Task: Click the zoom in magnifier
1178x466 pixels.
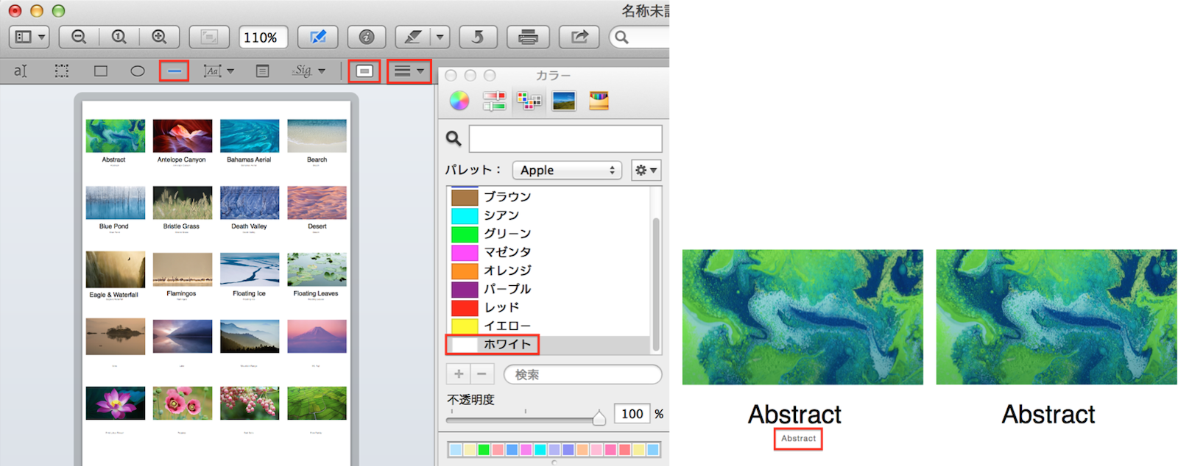Action: pyautogui.click(x=158, y=37)
